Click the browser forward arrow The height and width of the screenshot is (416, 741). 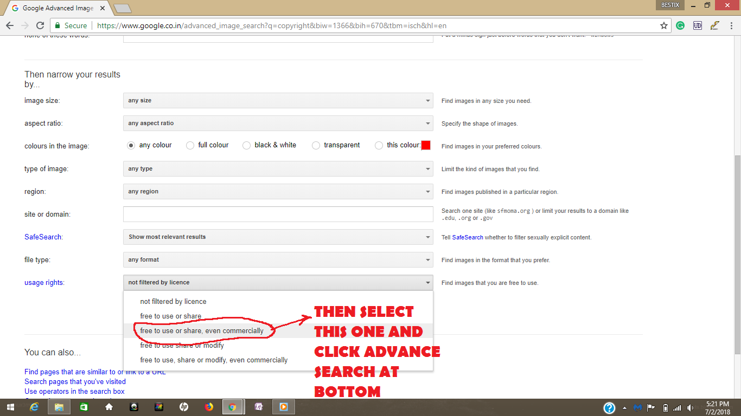click(x=24, y=25)
